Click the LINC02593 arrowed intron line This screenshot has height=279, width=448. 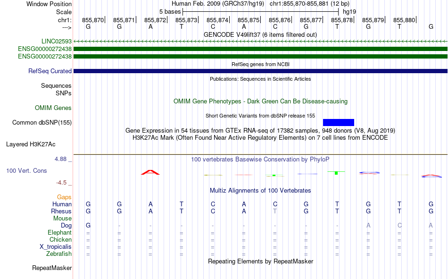point(260,41)
